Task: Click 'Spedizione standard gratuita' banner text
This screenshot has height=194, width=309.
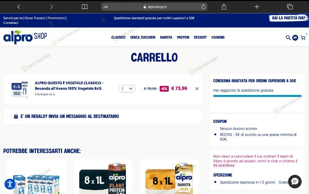Action: click(x=154, y=18)
